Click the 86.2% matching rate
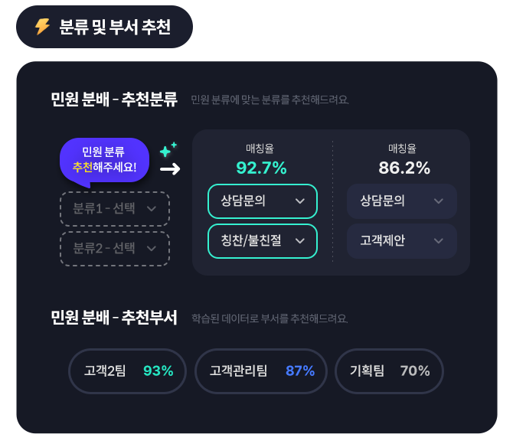Screen dimensions: 513x444 (404, 168)
